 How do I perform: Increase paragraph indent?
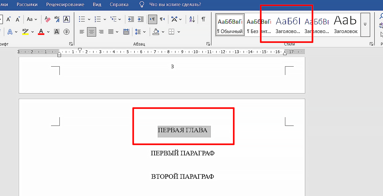click(141, 19)
